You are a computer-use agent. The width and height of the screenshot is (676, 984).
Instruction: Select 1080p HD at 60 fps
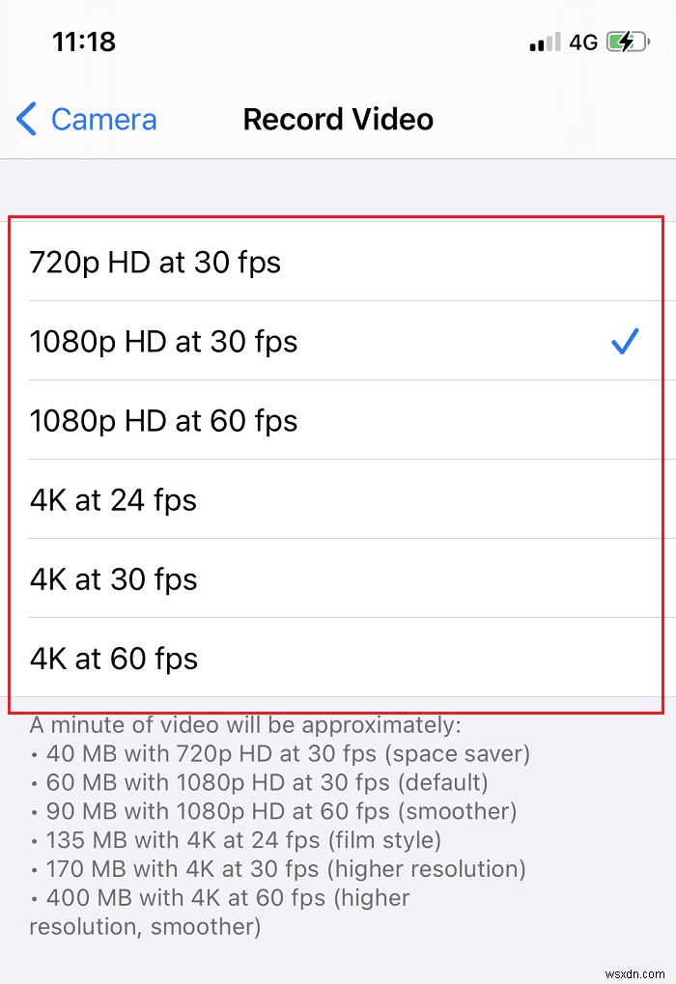tap(164, 420)
